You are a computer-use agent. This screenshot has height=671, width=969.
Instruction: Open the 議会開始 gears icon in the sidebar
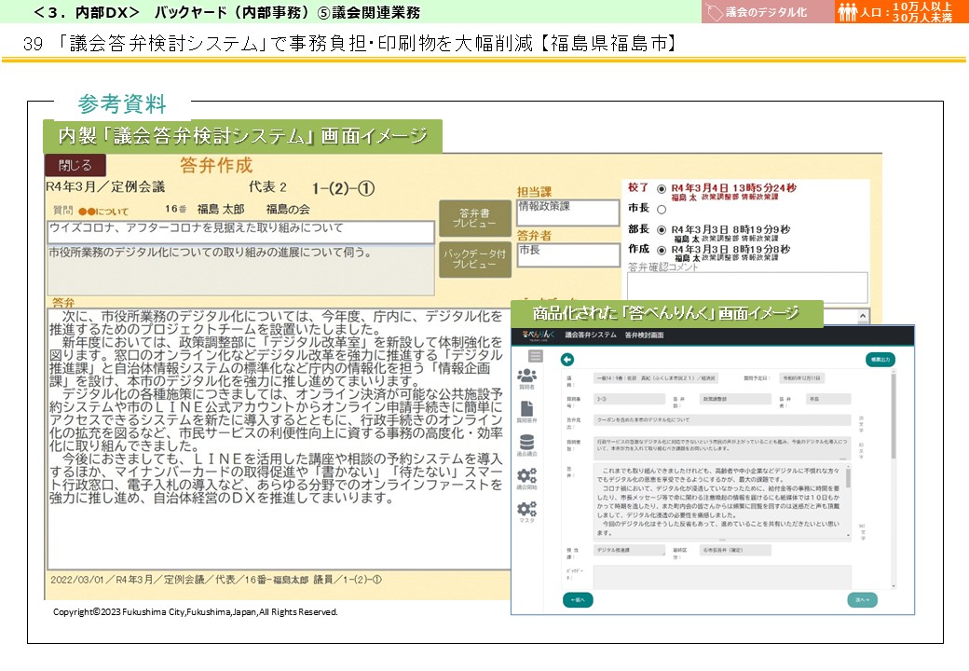click(526, 475)
